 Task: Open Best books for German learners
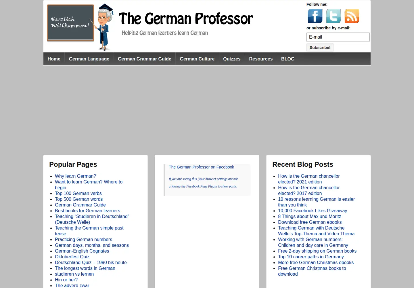click(x=87, y=211)
